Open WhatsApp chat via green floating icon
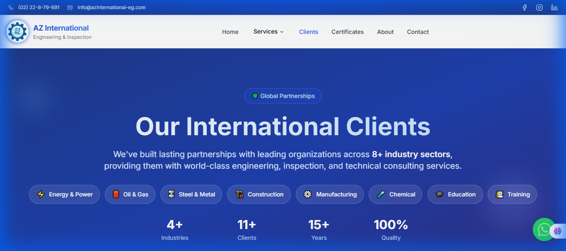 click(x=543, y=229)
